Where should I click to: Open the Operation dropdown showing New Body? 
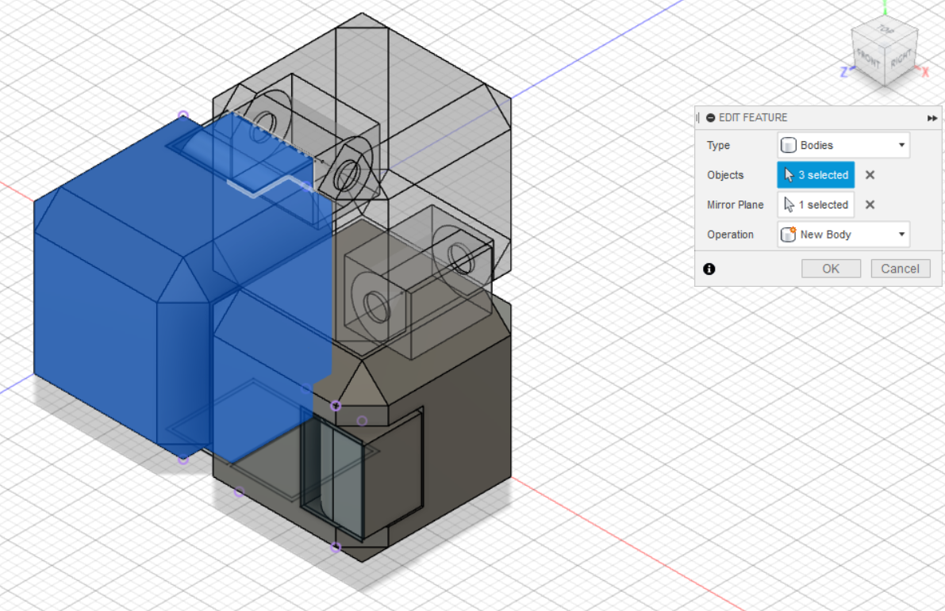click(901, 234)
